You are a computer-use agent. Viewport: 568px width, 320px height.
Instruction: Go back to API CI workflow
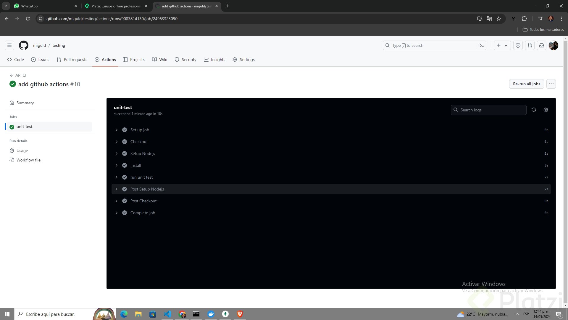point(18,75)
